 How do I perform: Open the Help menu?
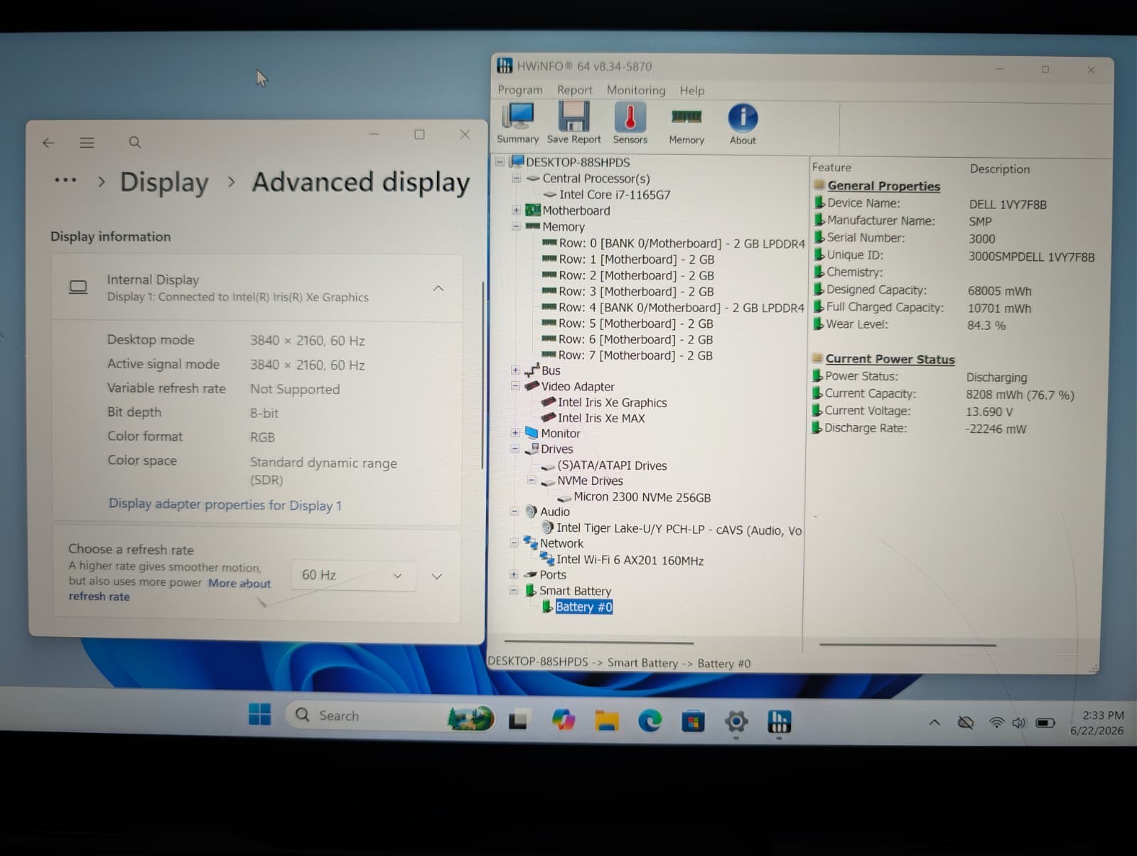coord(692,90)
